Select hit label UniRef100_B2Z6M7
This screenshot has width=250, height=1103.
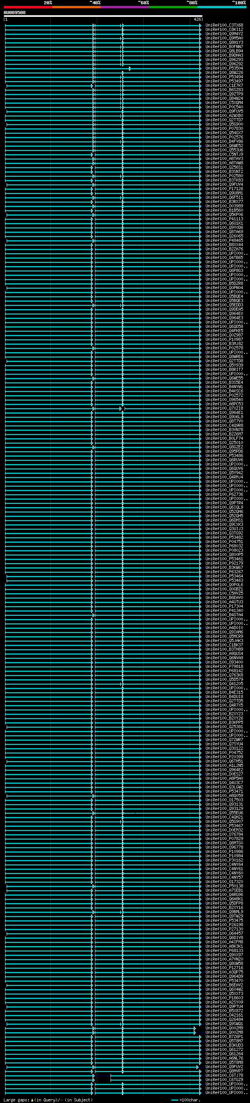[x=224, y=434]
